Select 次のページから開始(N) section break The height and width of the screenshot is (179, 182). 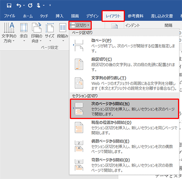click(124, 109)
